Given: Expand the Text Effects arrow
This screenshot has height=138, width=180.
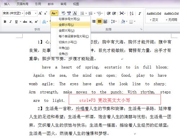Looking at the screenshot, I should (47, 22).
